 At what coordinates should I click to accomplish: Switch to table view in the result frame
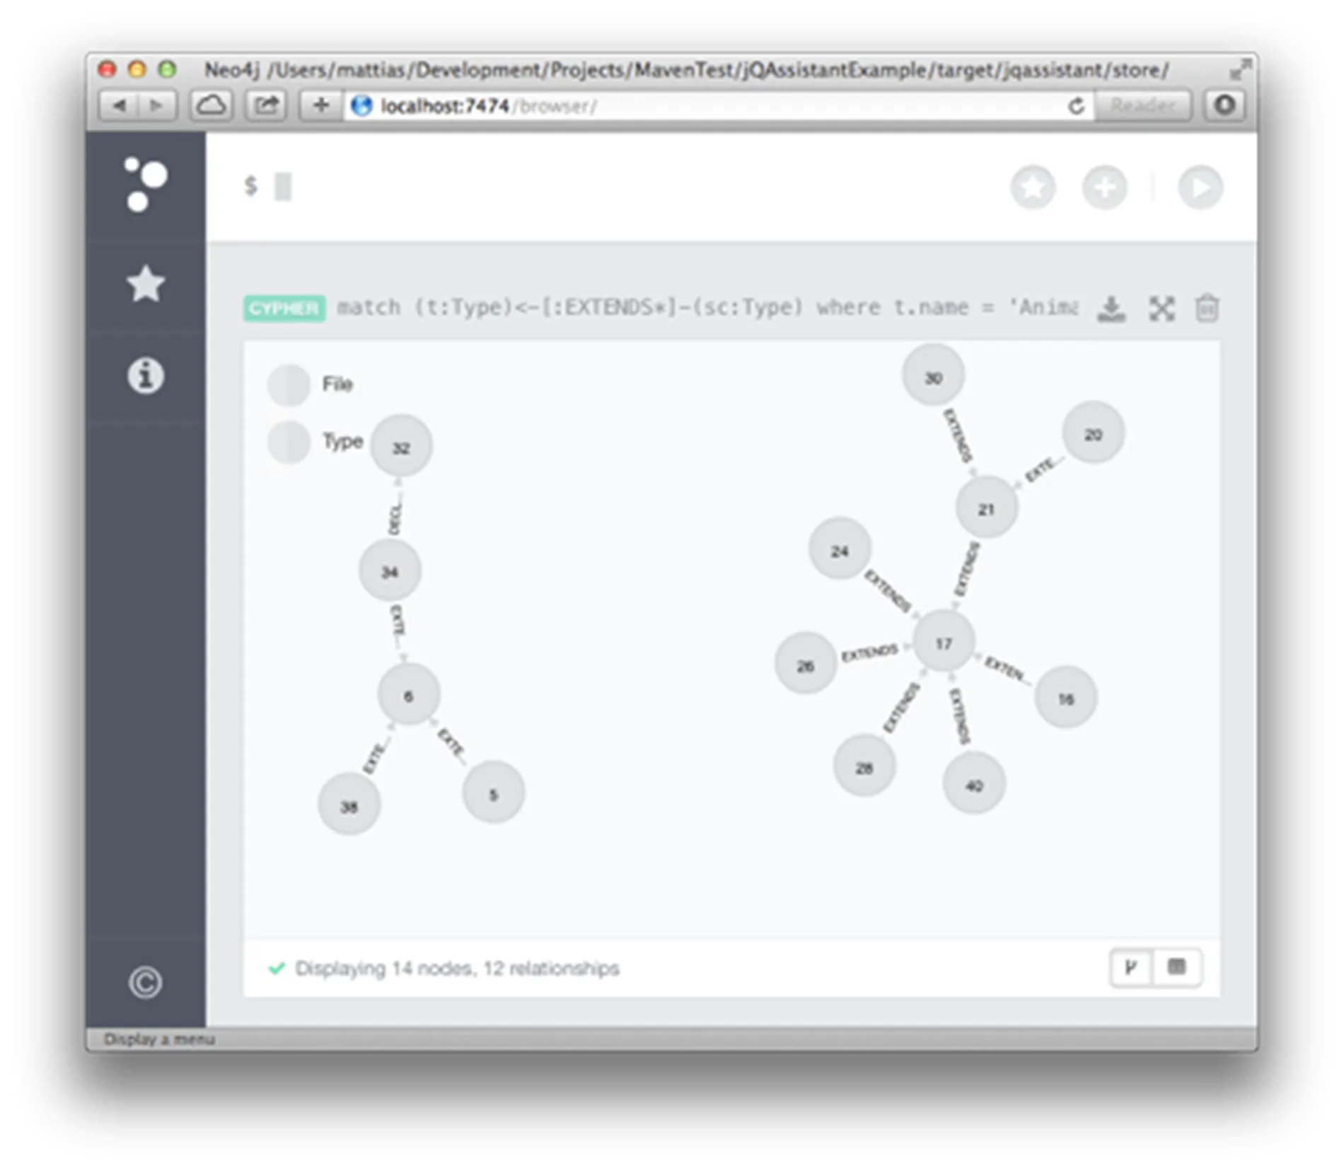[x=1176, y=968]
